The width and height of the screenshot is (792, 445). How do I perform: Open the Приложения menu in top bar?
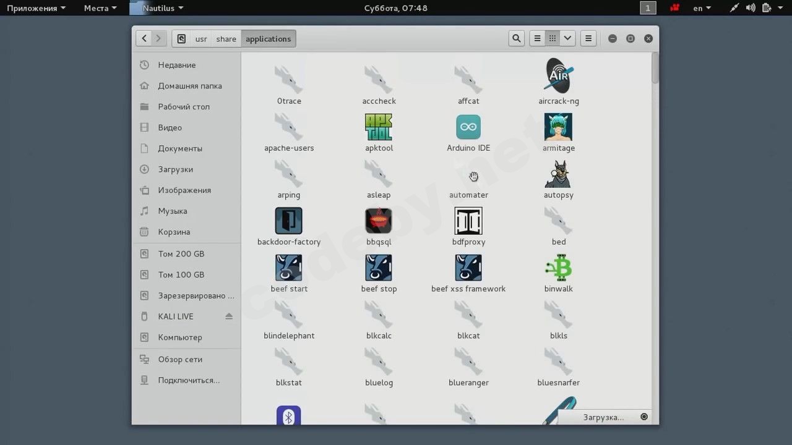click(x=36, y=8)
